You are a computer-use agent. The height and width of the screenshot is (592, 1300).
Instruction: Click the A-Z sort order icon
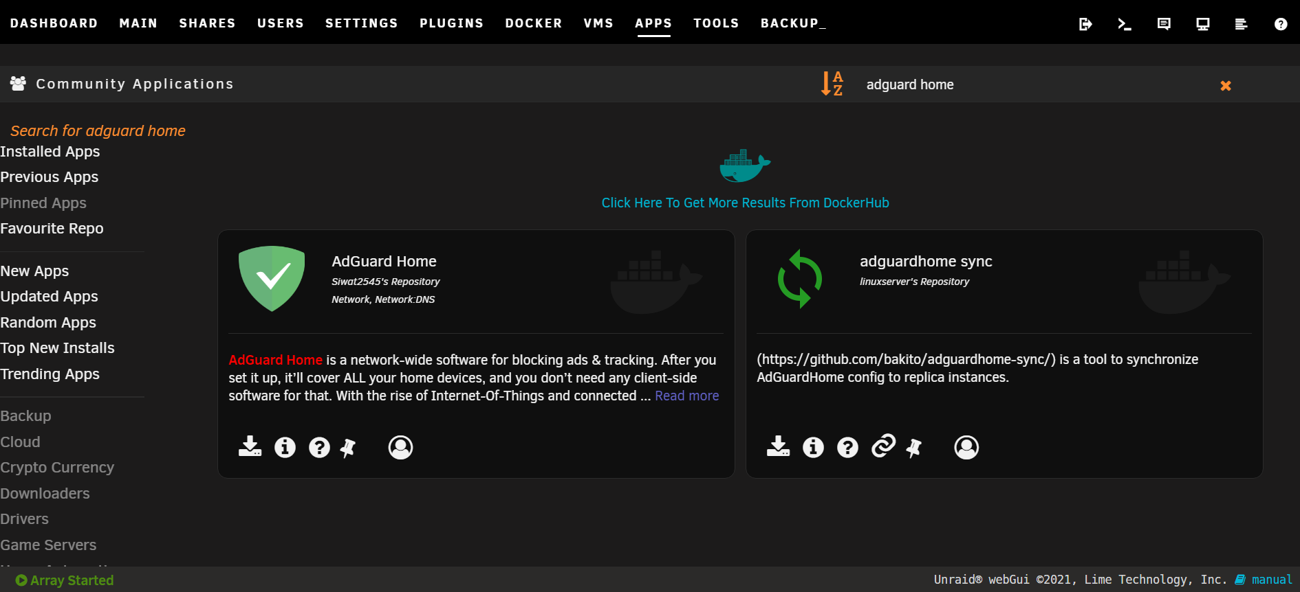(x=832, y=84)
